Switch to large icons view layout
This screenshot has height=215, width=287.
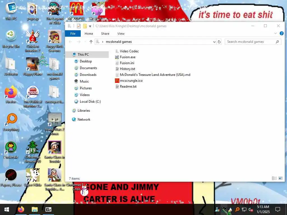[280, 178]
